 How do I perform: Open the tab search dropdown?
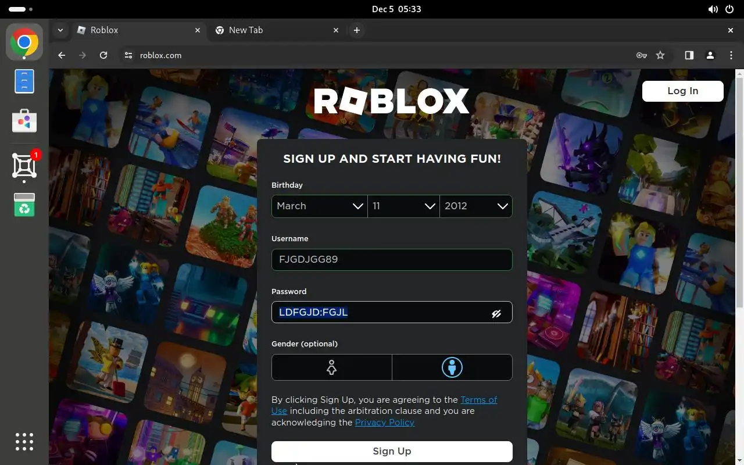click(60, 30)
